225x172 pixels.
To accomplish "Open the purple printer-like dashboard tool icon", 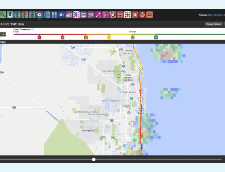I will [x=84, y=15].
